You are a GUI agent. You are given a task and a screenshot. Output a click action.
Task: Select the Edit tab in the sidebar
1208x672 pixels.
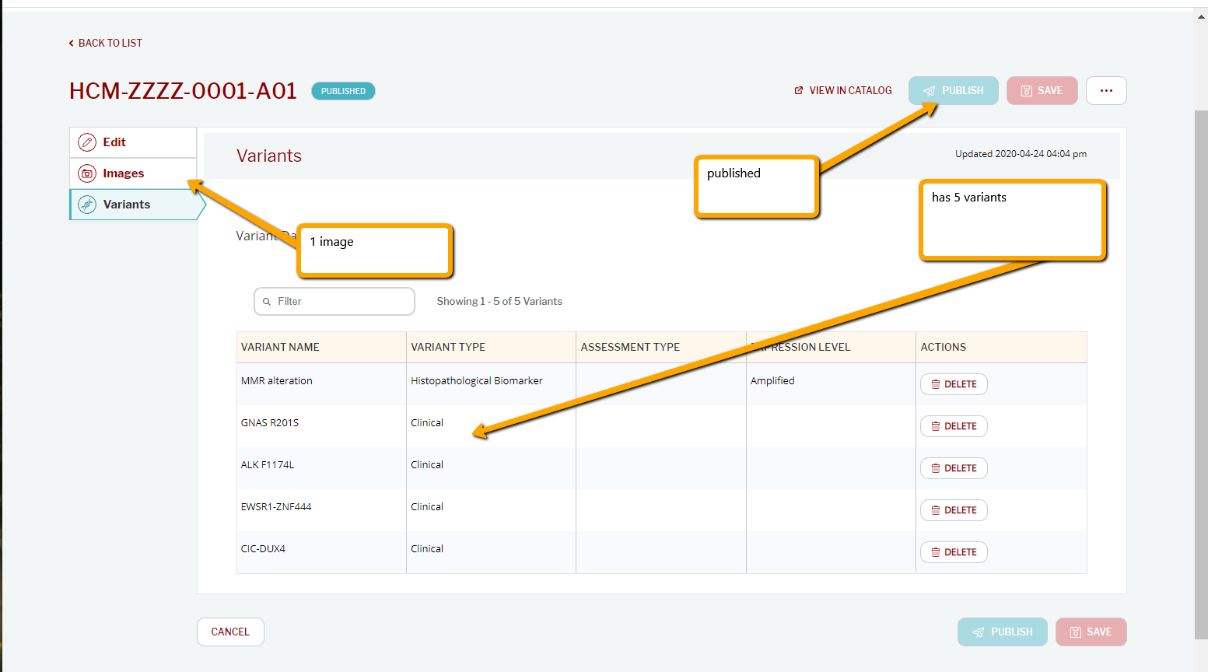[x=115, y=142]
